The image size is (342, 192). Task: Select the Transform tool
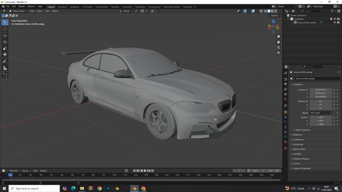click(5, 55)
